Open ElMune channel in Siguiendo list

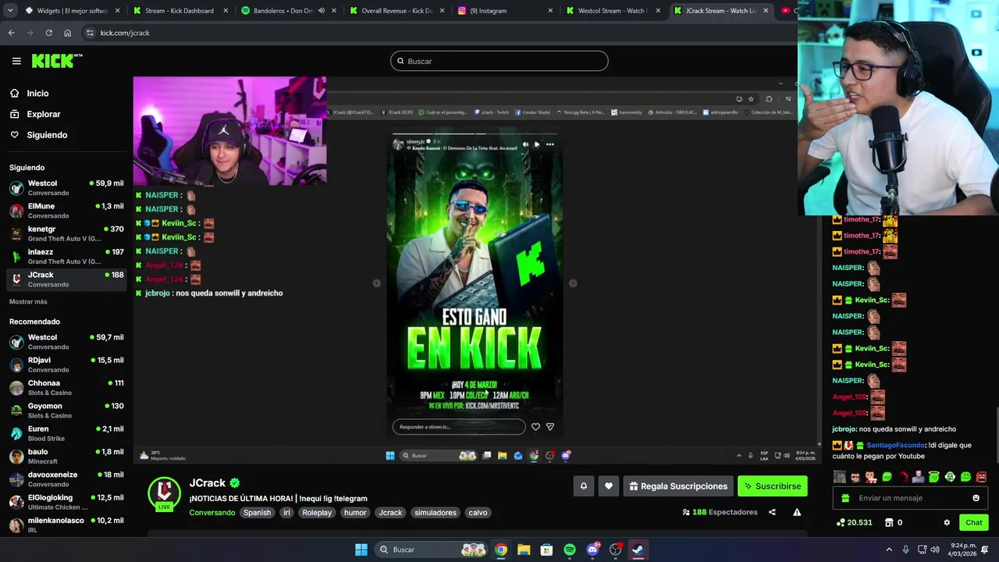[66, 211]
